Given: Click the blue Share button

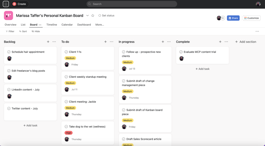Looking at the screenshot, I should click(233, 18).
